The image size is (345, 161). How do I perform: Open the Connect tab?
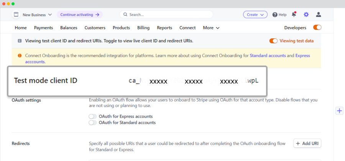pyautogui.click(x=187, y=28)
